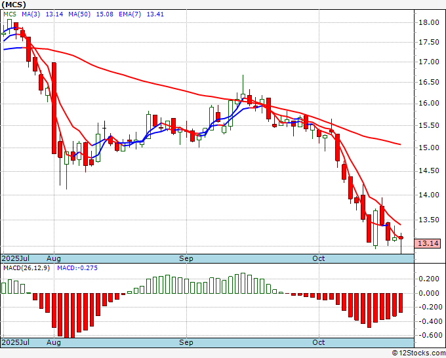
Task: Click the last red candle at 13.14
Action: coord(401,238)
